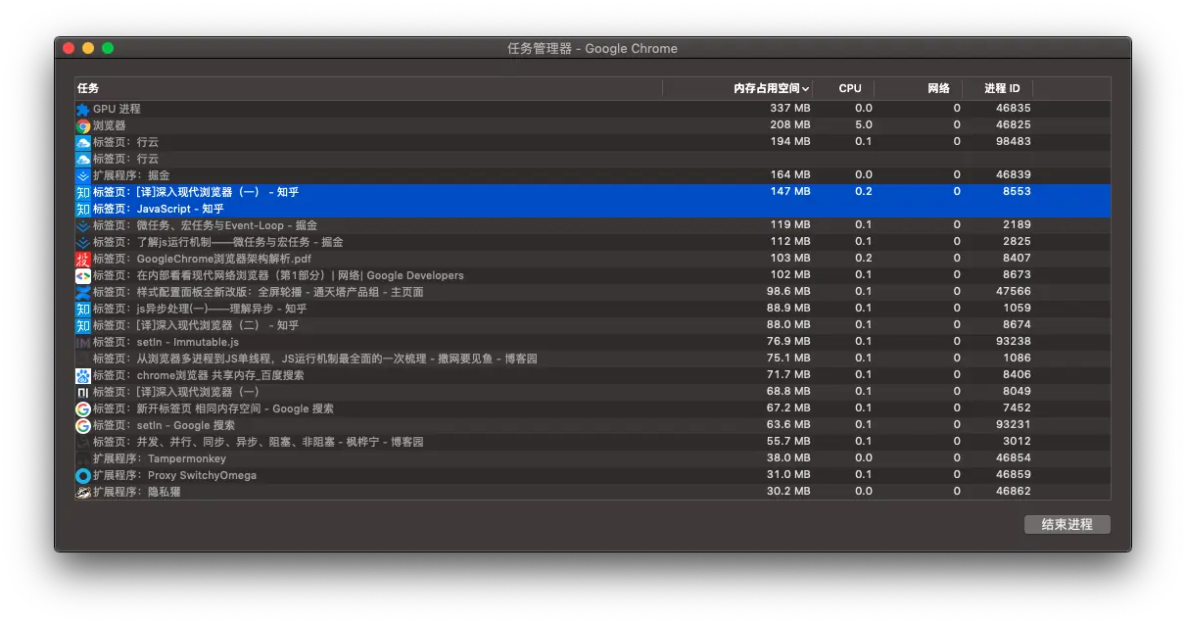Select 扩展程序: 隐私獾 row text
The image size is (1186, 624).
click(x=137, y=492)
